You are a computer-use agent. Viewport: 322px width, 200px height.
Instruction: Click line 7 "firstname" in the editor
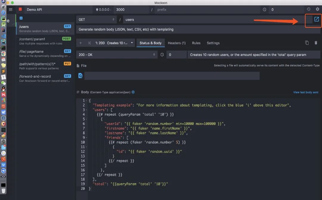click(148, 129)
